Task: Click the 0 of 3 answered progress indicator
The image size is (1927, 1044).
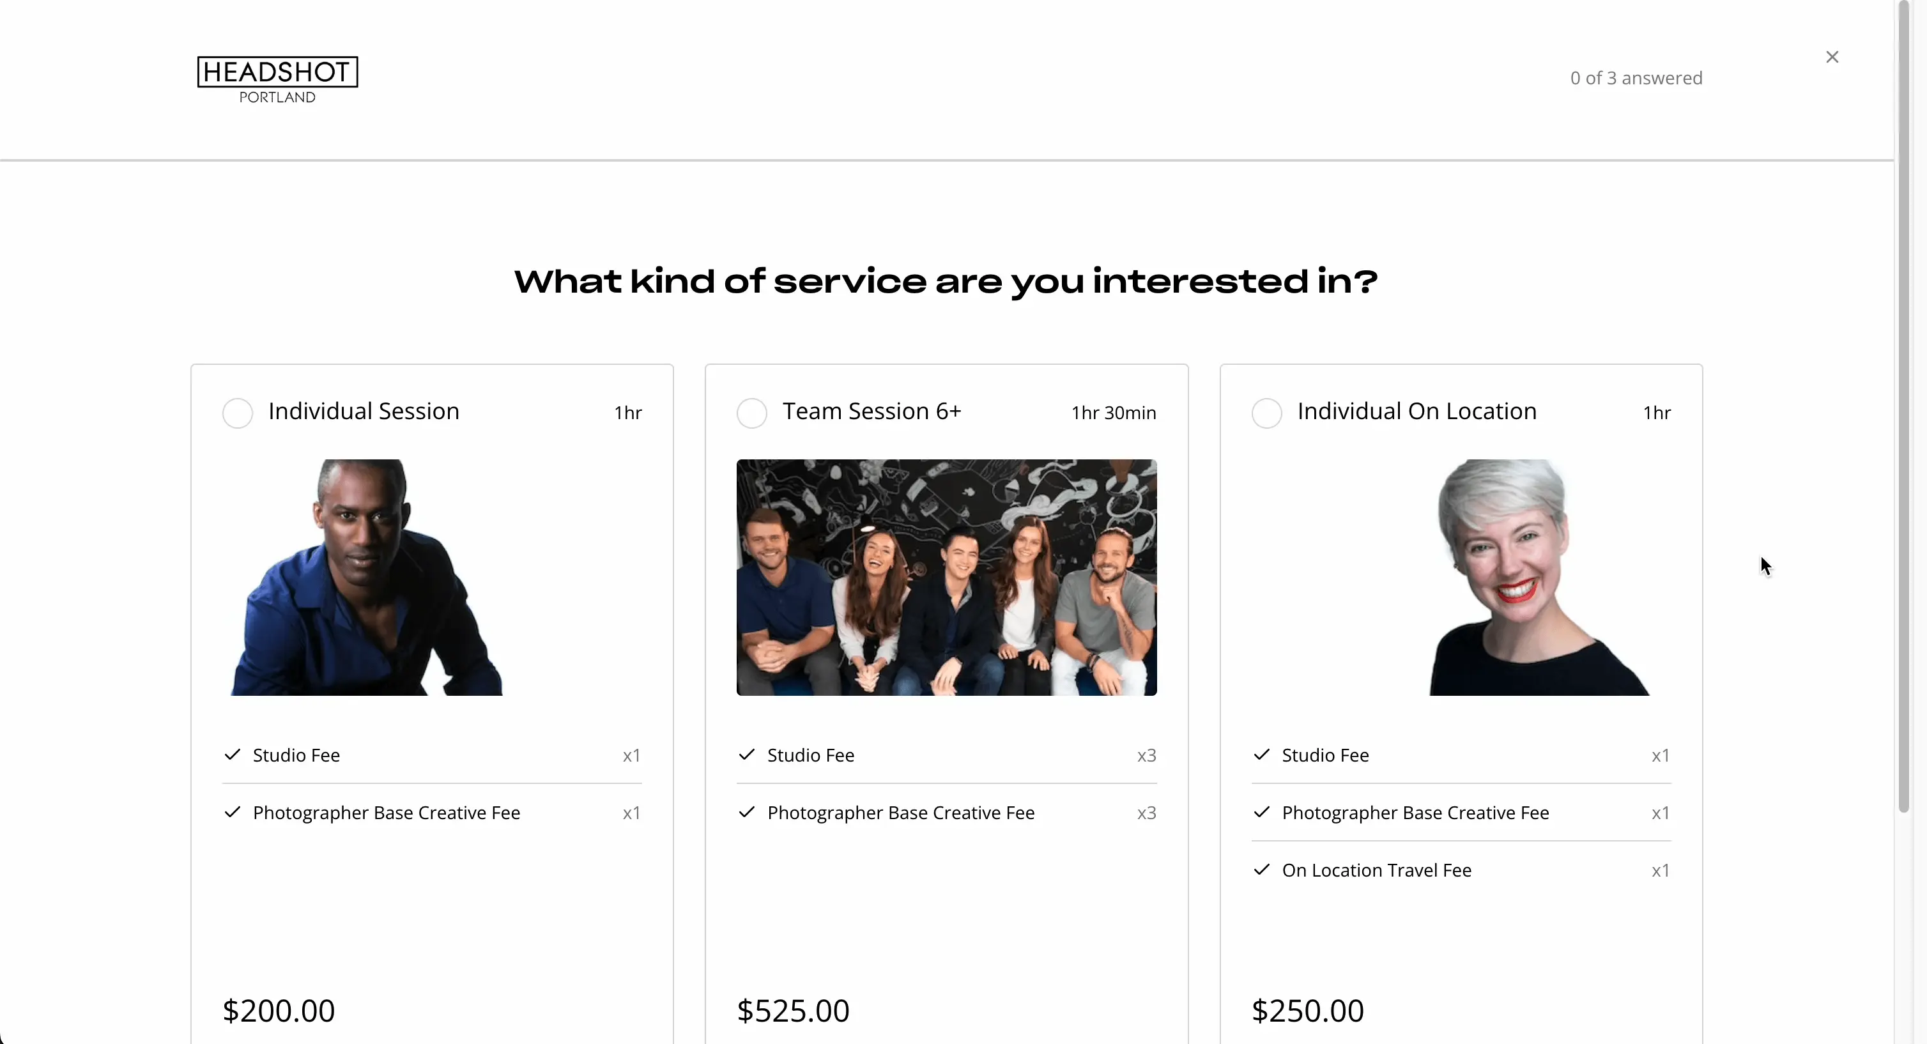Action: (x=1635, y=77)
